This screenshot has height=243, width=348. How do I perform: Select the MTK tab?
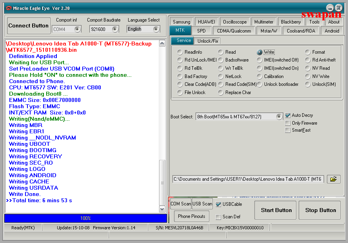click(x=180, y=30)
